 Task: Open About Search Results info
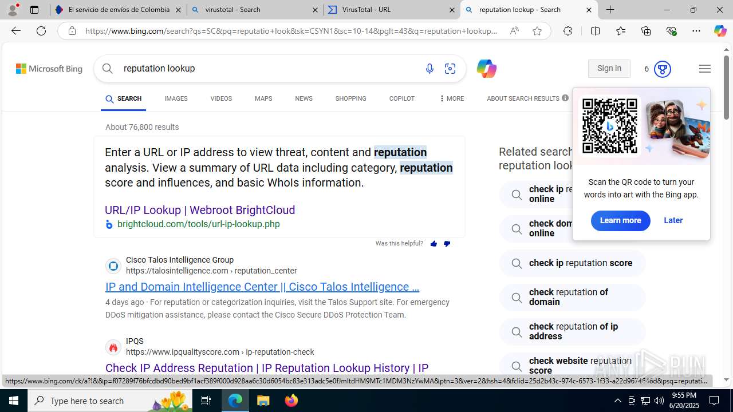point(527,99)
